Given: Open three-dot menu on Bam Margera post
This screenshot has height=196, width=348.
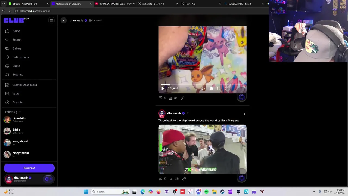Looking at the screenshot, I should (244, 113).
